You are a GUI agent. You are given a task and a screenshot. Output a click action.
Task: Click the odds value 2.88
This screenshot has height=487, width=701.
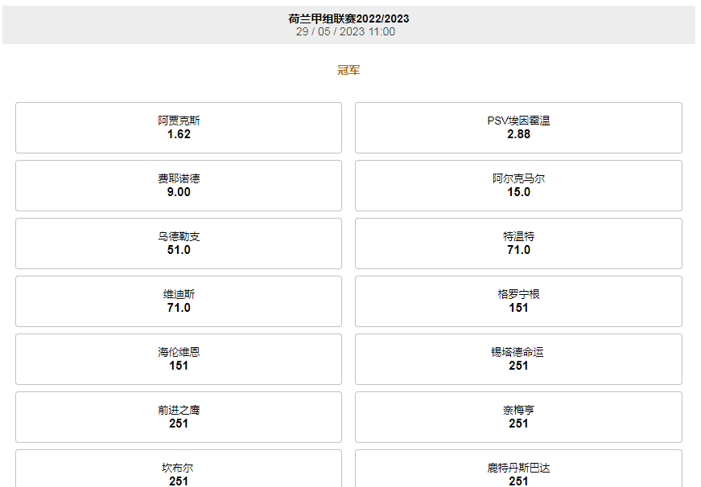[x=522, y=135]
